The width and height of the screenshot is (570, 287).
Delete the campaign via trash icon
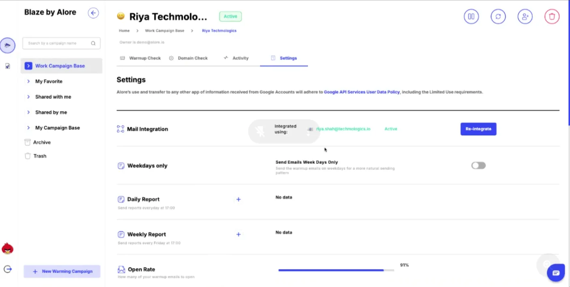[x=552, y=16]
